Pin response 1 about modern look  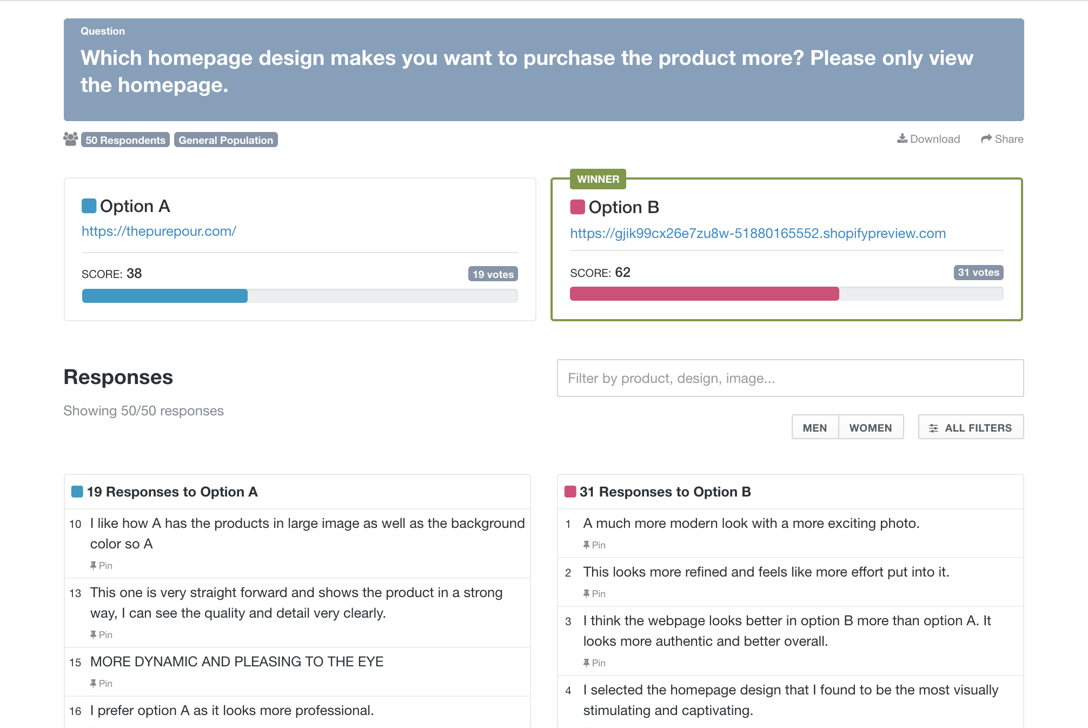[x=594, y=545]
